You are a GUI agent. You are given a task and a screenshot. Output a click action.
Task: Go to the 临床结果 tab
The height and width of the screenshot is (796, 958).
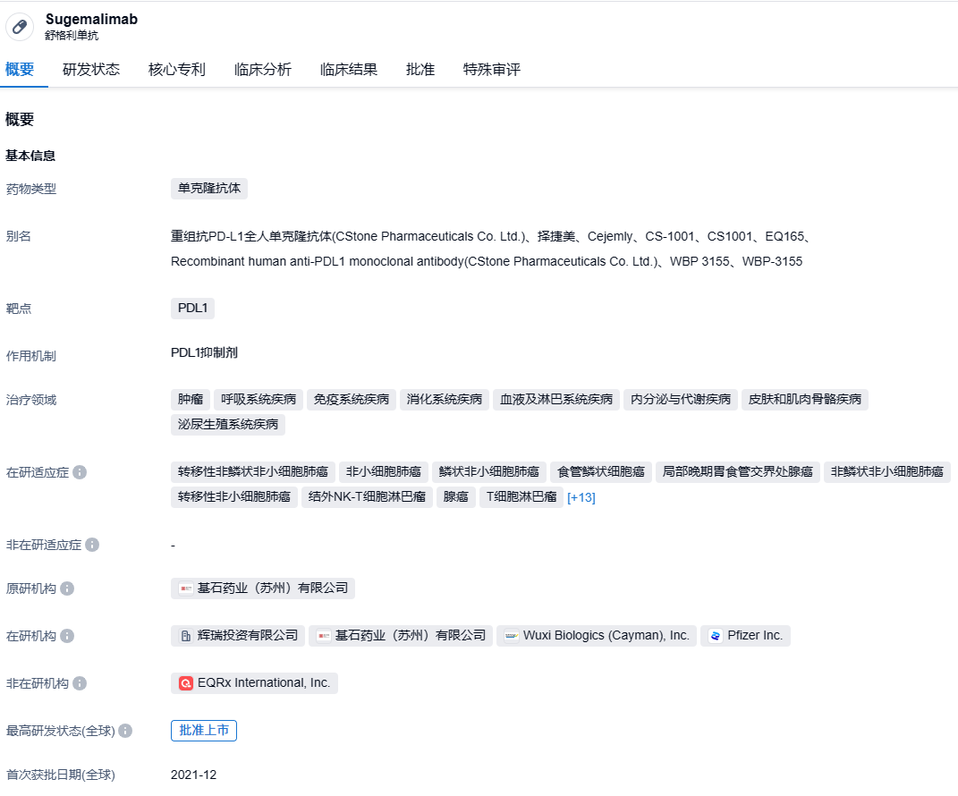[349, 70]
